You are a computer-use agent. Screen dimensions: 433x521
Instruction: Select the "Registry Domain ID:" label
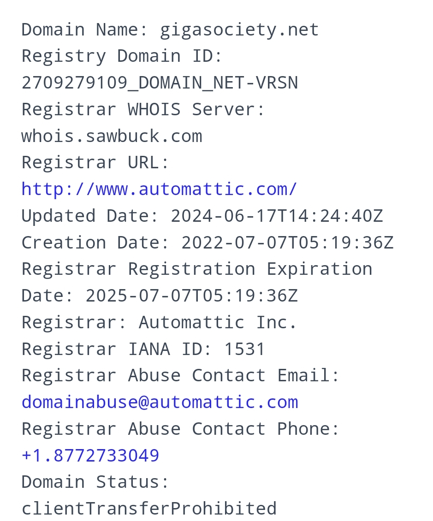(122, 56)
